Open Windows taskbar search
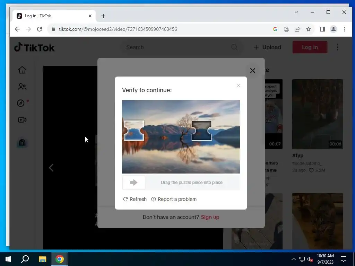This screenshot has width=355, height=266. (x=25, y=259)
